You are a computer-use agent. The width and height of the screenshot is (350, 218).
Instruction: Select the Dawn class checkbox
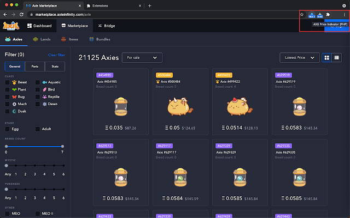pos(38,104)
